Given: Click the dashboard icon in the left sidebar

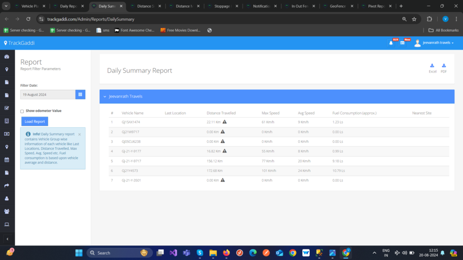Looking at the screenshot, I should 7,56.
